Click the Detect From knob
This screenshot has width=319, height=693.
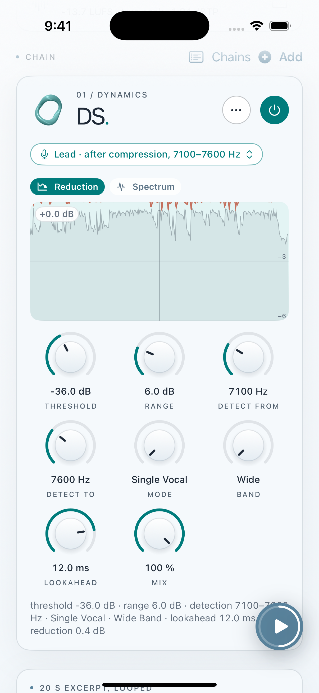tap(248, 357)
